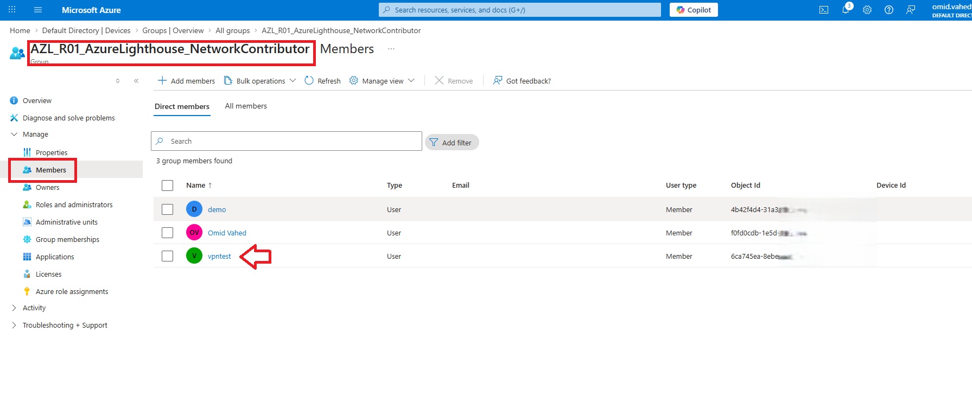Click the Device Id column header
Viewport: 972px width, 396px height.
pos(891,185)
